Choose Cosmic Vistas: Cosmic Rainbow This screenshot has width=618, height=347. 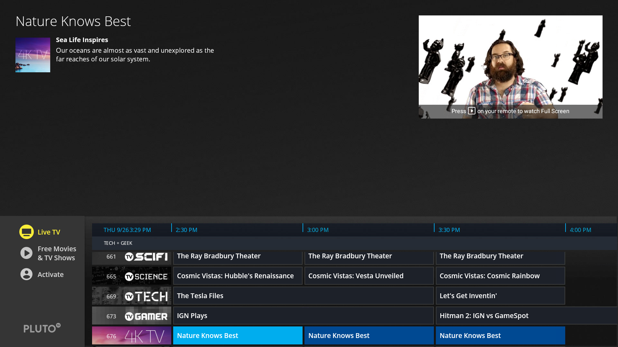501,276
